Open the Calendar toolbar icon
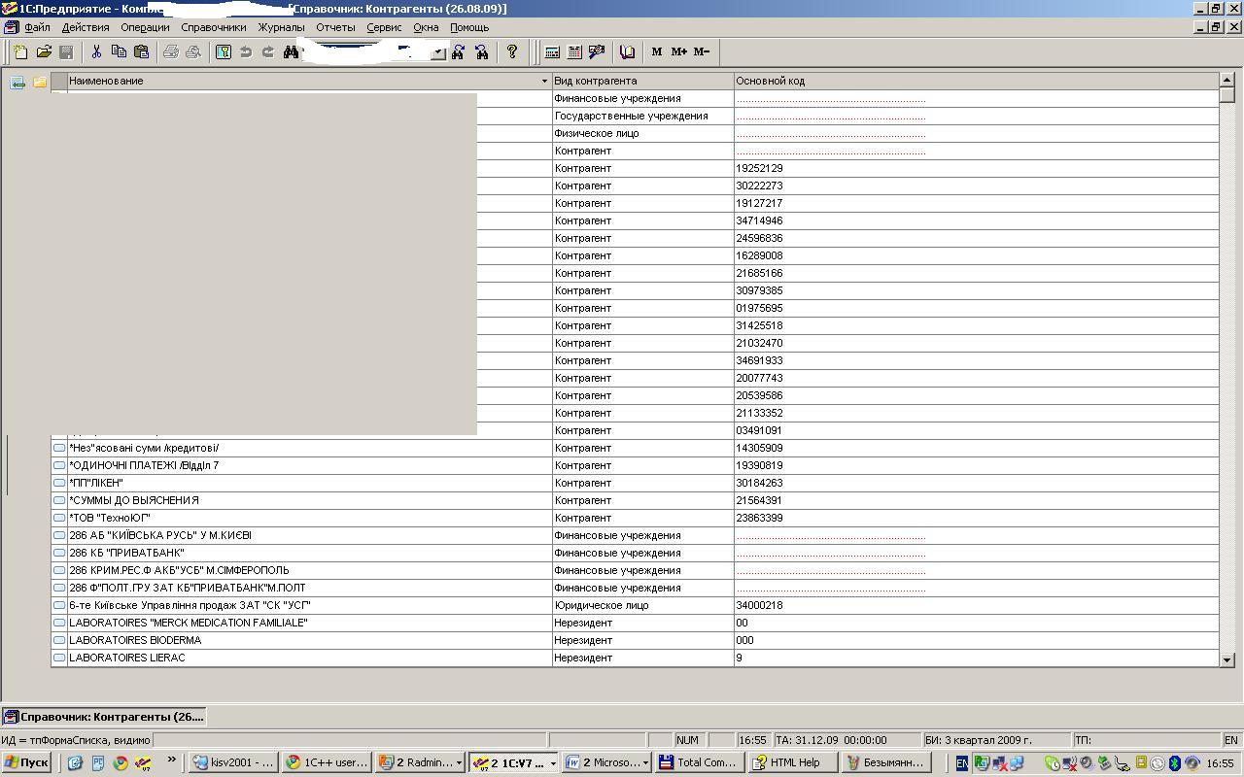The image size is (1244, 777). [x=574, y=52]
